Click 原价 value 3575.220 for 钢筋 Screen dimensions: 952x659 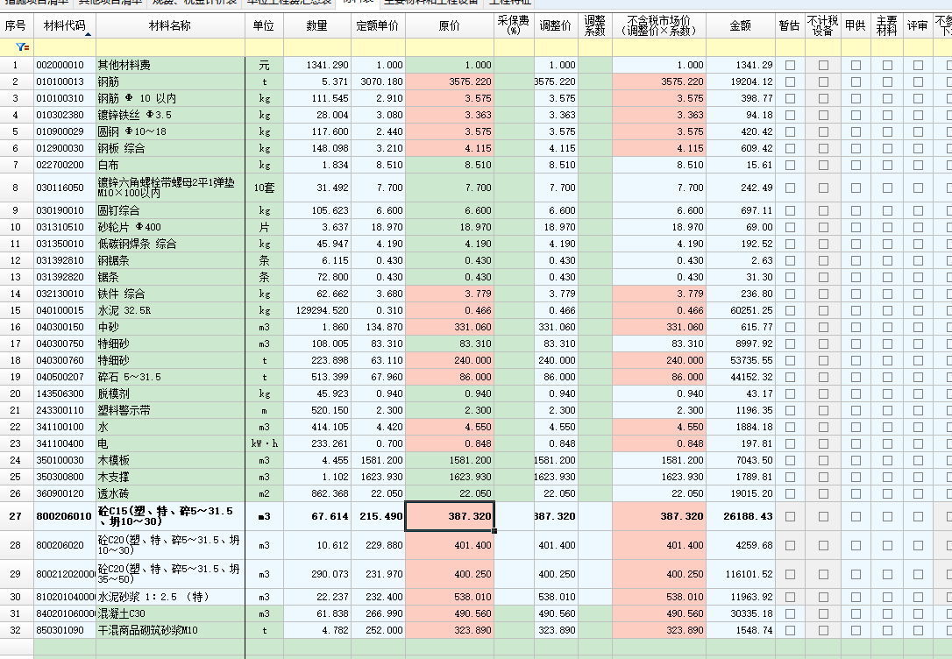click(450, 81)
